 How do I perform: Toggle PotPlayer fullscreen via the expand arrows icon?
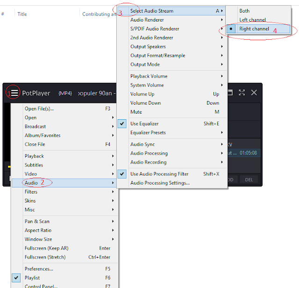pos(242,93)
